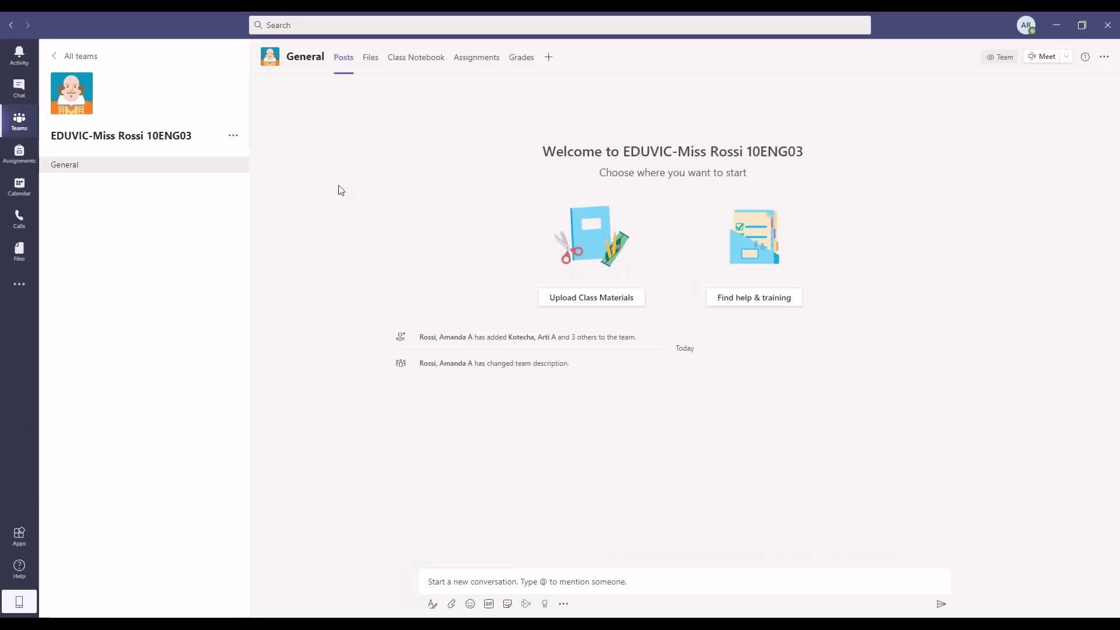The height and width of the screenshot is (630, 1120).
Task: Click the Search box
Action: (x=560, y=25)
